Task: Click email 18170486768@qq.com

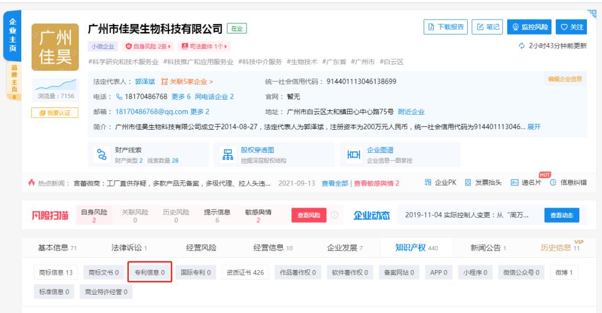Action: click(152, 111)
